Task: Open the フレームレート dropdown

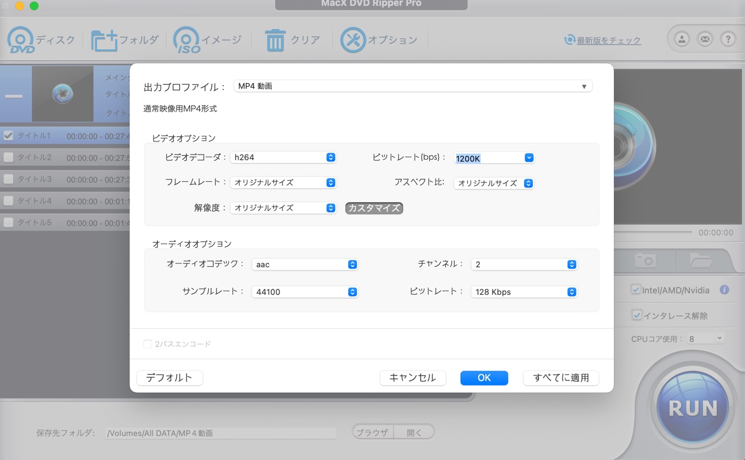Action: (283, 182)
